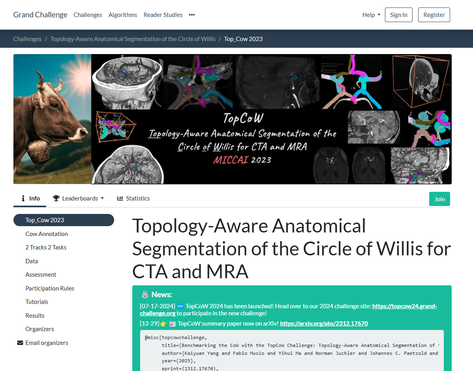This screenshot has height=371, width=473.
Task: Open the three-dots more navigation menu
Action: 192,15
